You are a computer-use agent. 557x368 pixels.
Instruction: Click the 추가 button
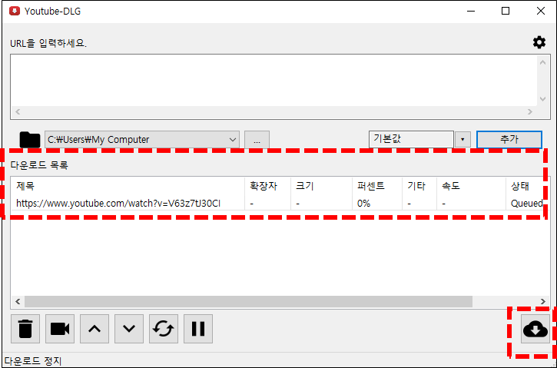tap(509, 139)
